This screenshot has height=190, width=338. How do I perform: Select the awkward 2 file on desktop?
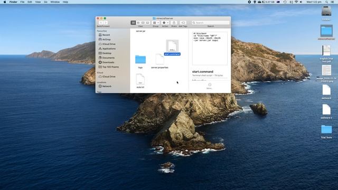point(326,110)
